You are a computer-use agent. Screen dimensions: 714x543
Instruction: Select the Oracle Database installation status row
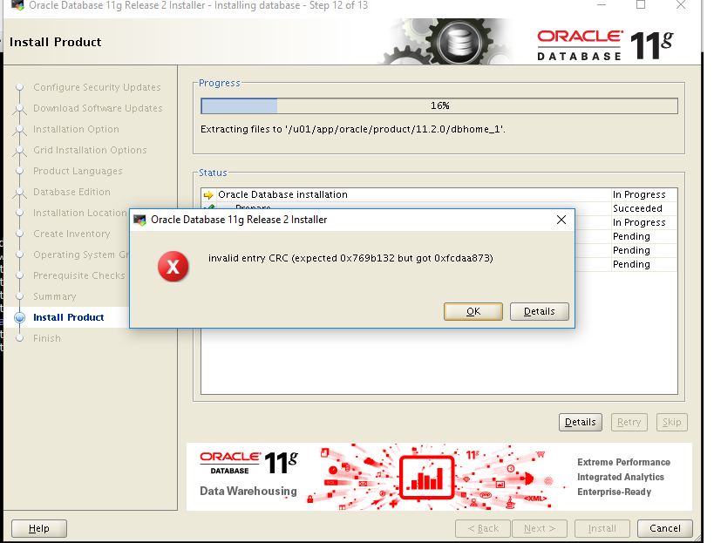click(x=439, y=194)
